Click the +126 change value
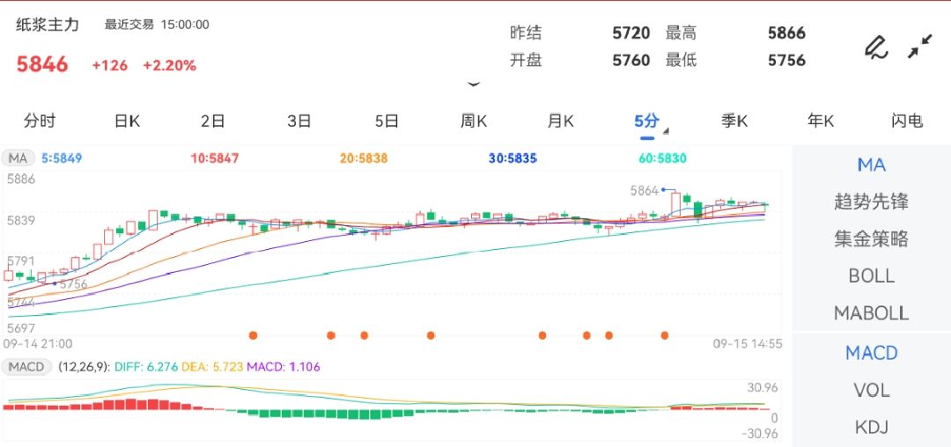The height and width of the screenshot is (447, 951). [110, 65]
